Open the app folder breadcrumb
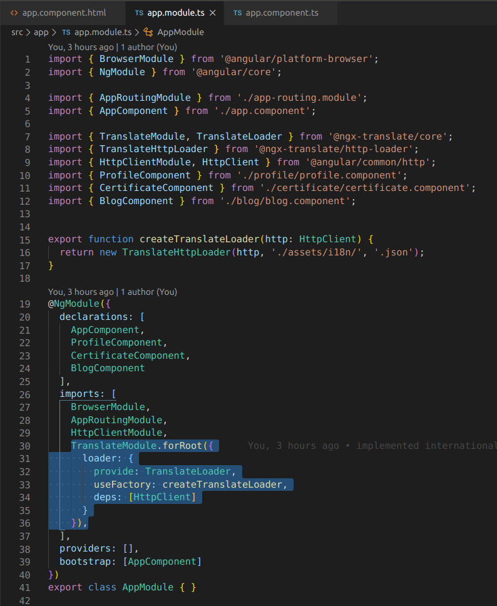Screen dimensions: 497x606 41,32
